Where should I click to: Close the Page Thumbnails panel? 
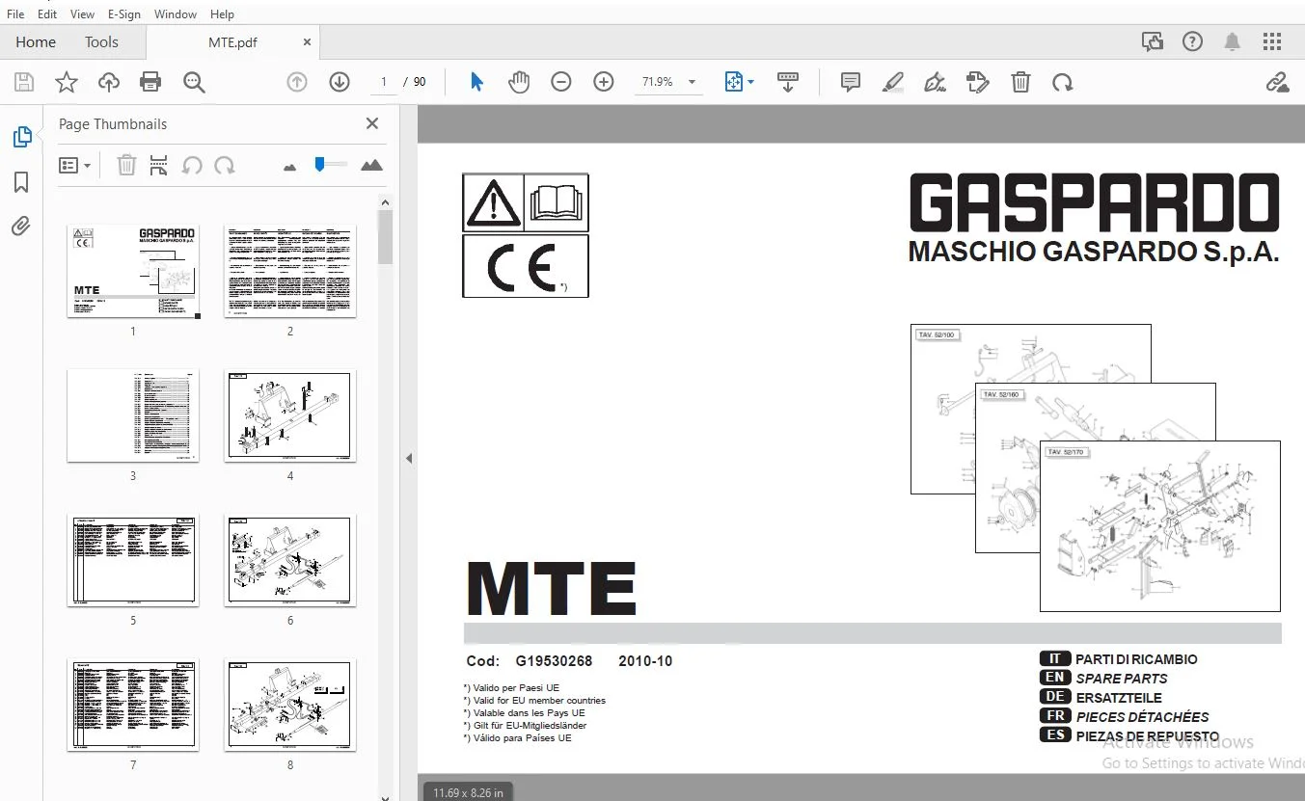(x=372, y=123)
